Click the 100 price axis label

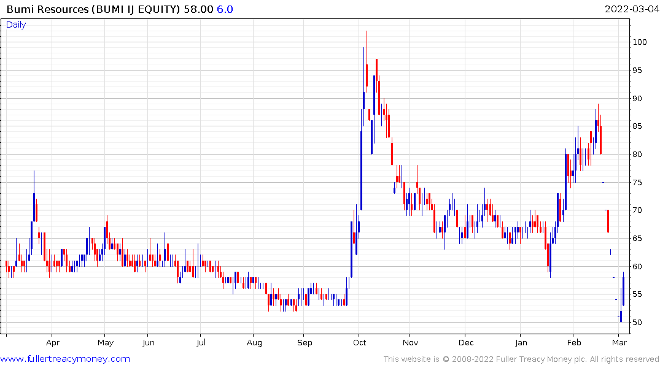pos(641,42)
